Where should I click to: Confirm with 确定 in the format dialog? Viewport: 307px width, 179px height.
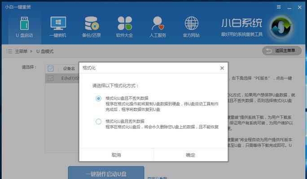point(191,155)
